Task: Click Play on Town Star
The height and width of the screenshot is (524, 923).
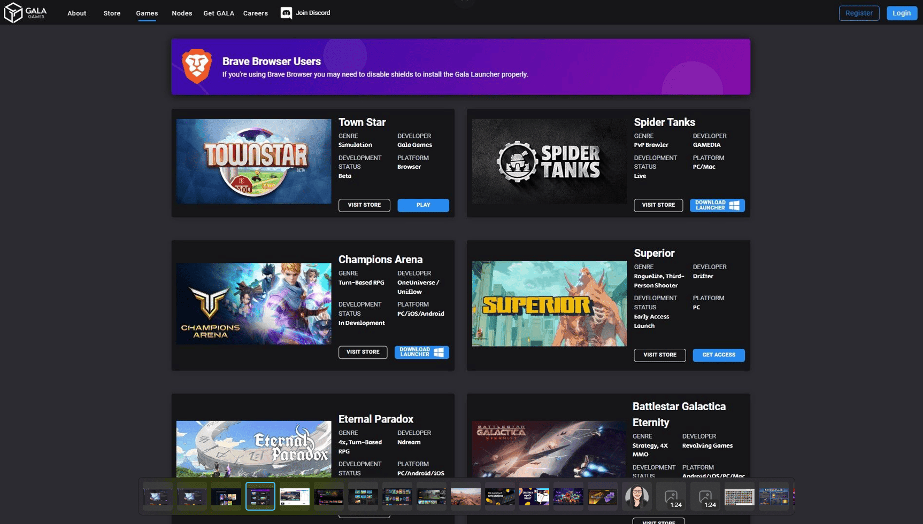Action: pyautogui.click(x=423, y=205)
